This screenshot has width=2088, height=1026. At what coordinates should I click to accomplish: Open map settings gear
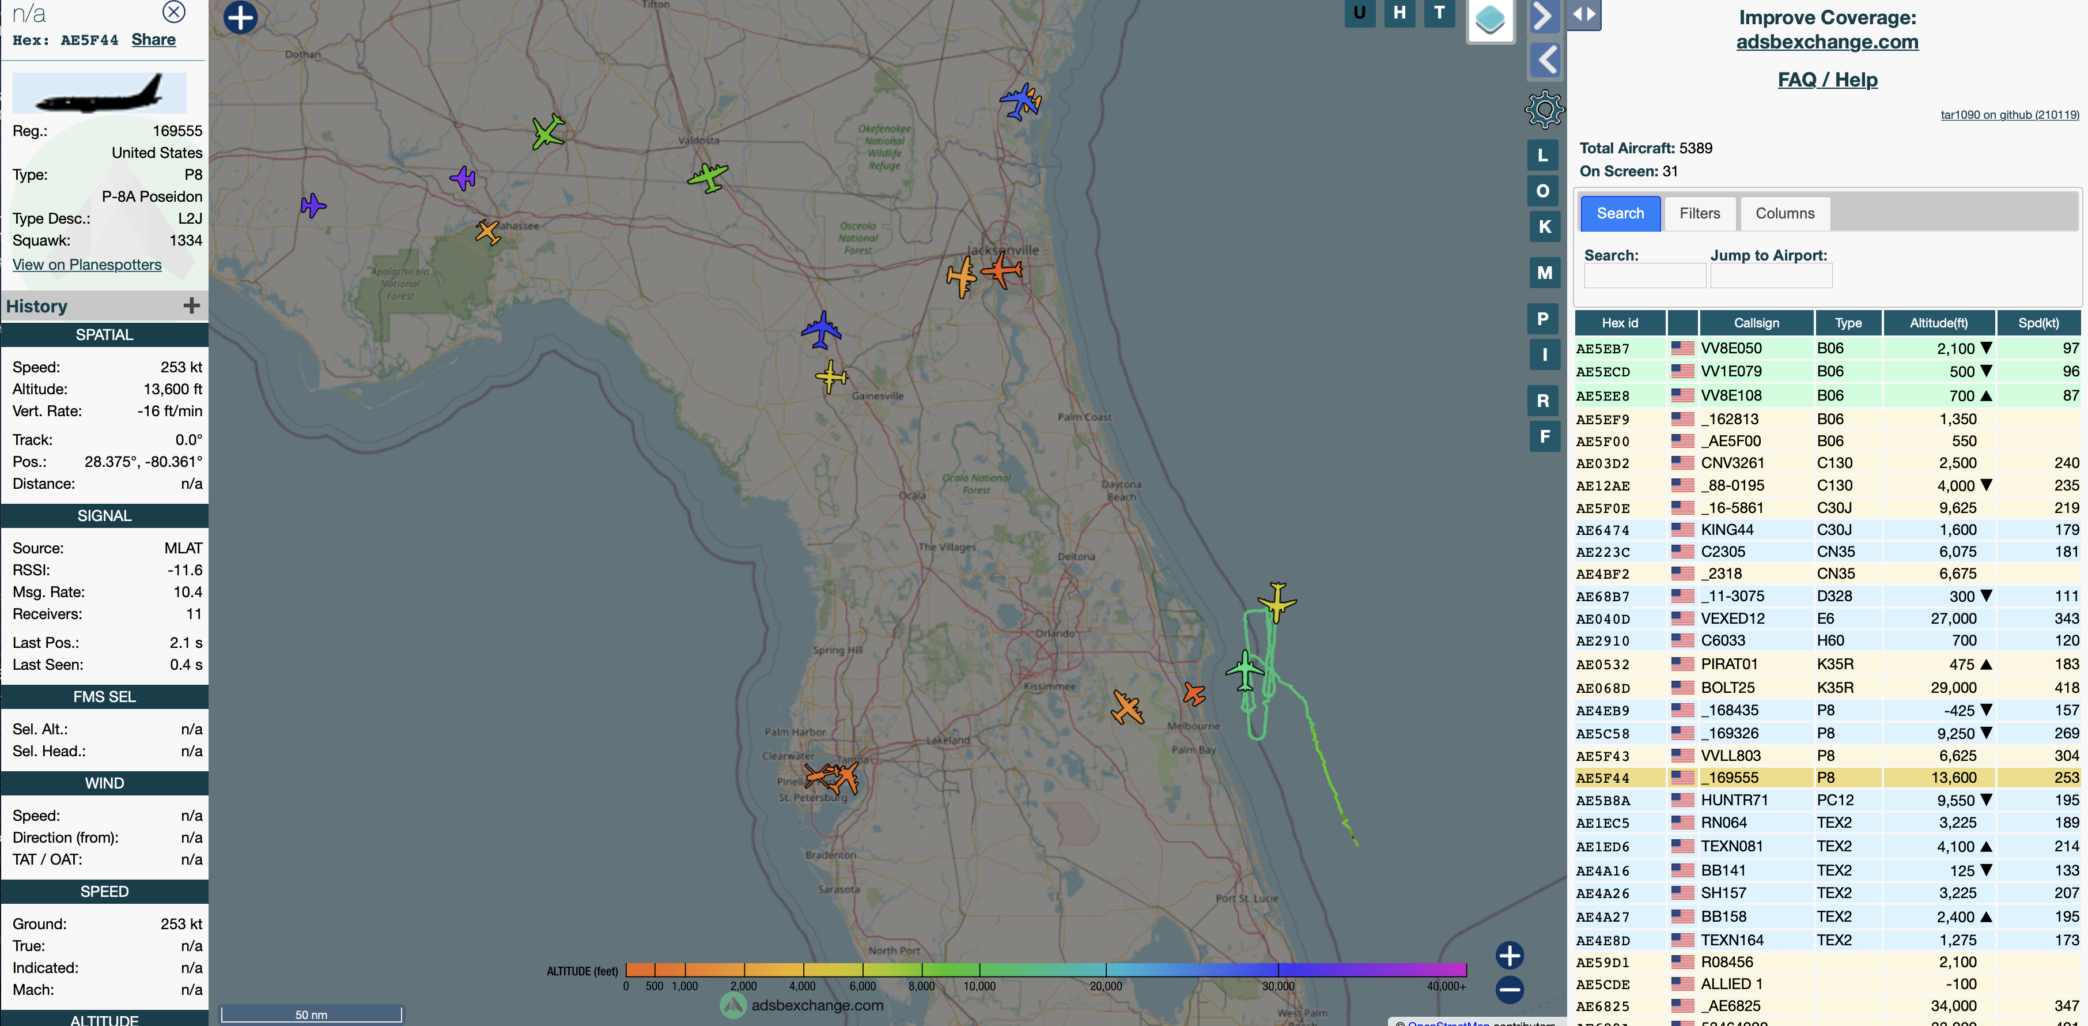point(1544,110)
